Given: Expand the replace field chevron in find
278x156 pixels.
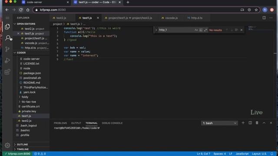Looking at the screenshot, I should pyautogui.click(x=156, y=30).
